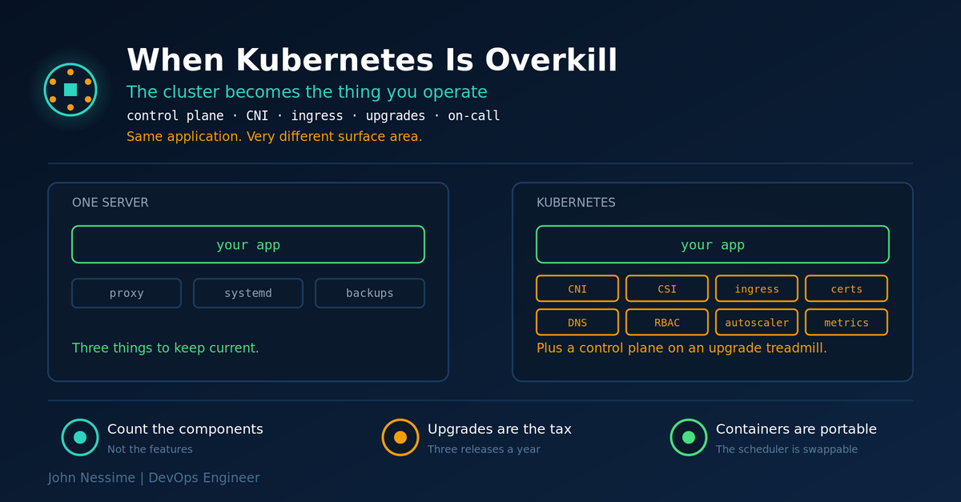Click the teal Count the components icon
The image size is (961, 502).
80,437
